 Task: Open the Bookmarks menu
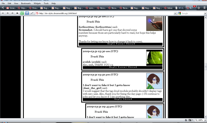[x=26, y=3]
